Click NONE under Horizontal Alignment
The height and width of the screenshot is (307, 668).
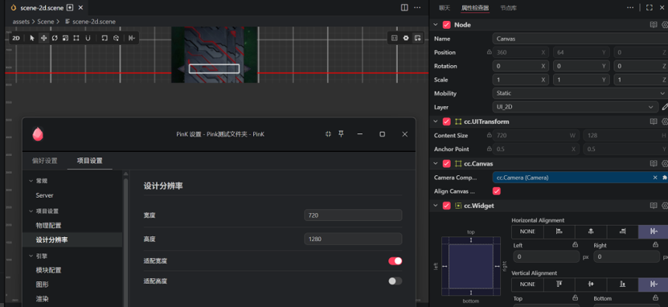[x=527, y=231]
